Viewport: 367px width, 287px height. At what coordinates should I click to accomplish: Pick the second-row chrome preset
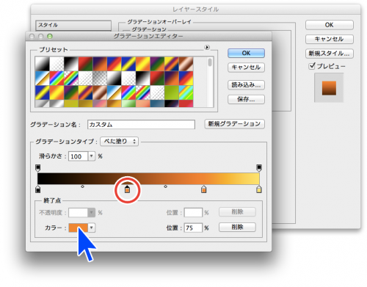click(42, 79)
